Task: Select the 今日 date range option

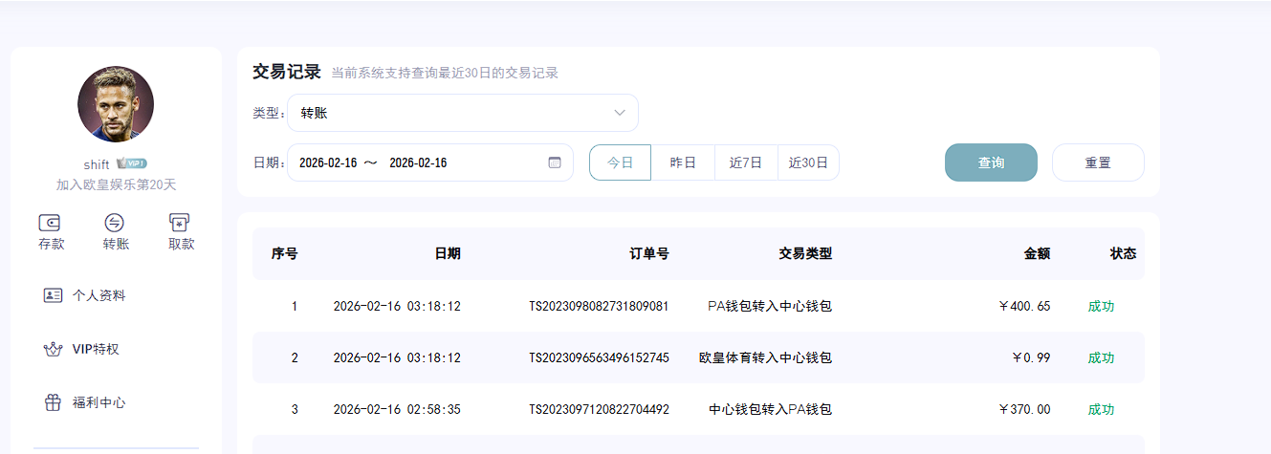Action: pos(621,162)
